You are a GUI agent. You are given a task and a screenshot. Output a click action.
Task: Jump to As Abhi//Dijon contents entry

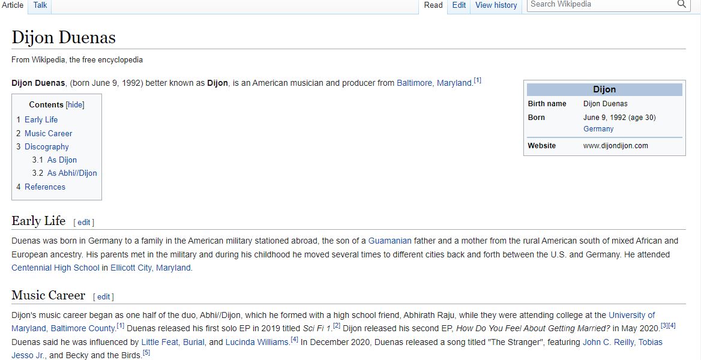[72, 173]
